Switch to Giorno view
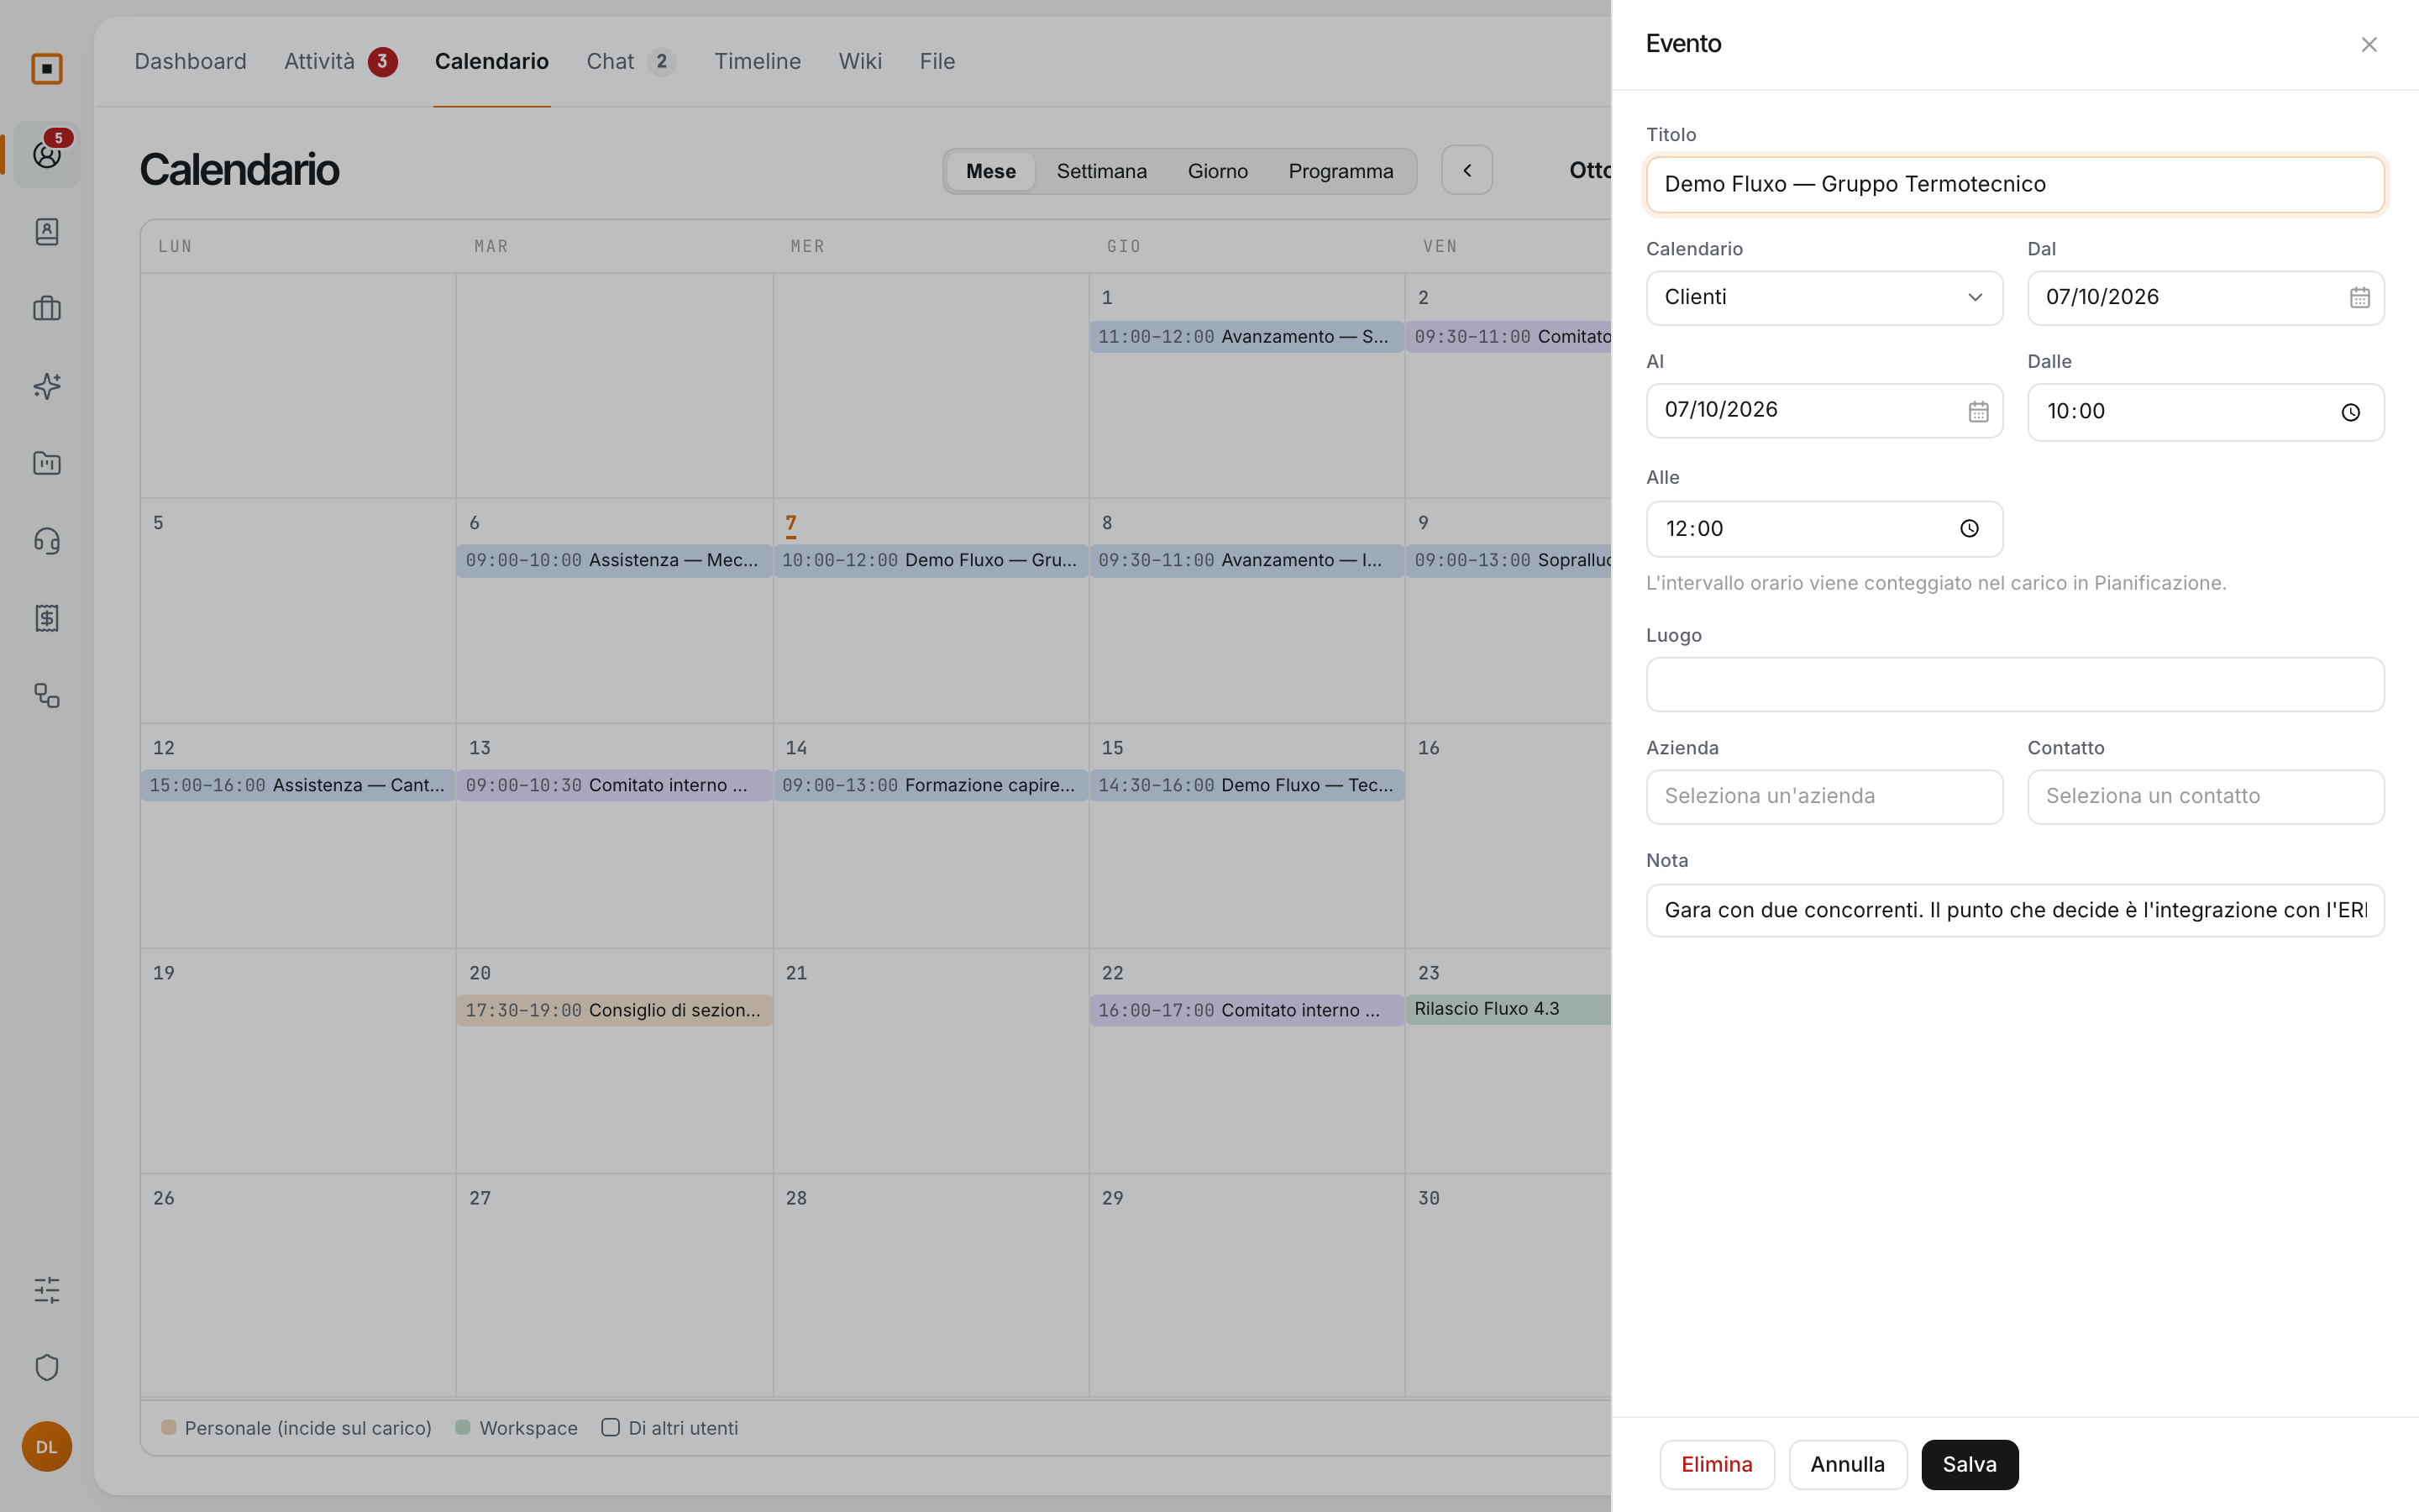This screenshot has height=1512, width=2419. [x=1218, y=171]
